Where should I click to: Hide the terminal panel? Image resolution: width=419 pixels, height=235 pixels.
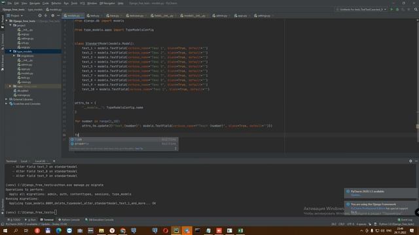coord(416,161)
